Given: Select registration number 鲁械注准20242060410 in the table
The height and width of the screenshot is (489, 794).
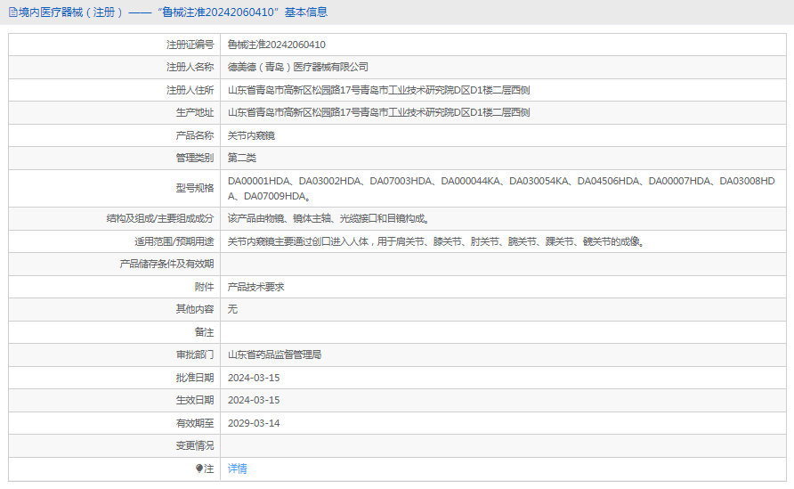Looking at the screenshot, I should point(277,45).
